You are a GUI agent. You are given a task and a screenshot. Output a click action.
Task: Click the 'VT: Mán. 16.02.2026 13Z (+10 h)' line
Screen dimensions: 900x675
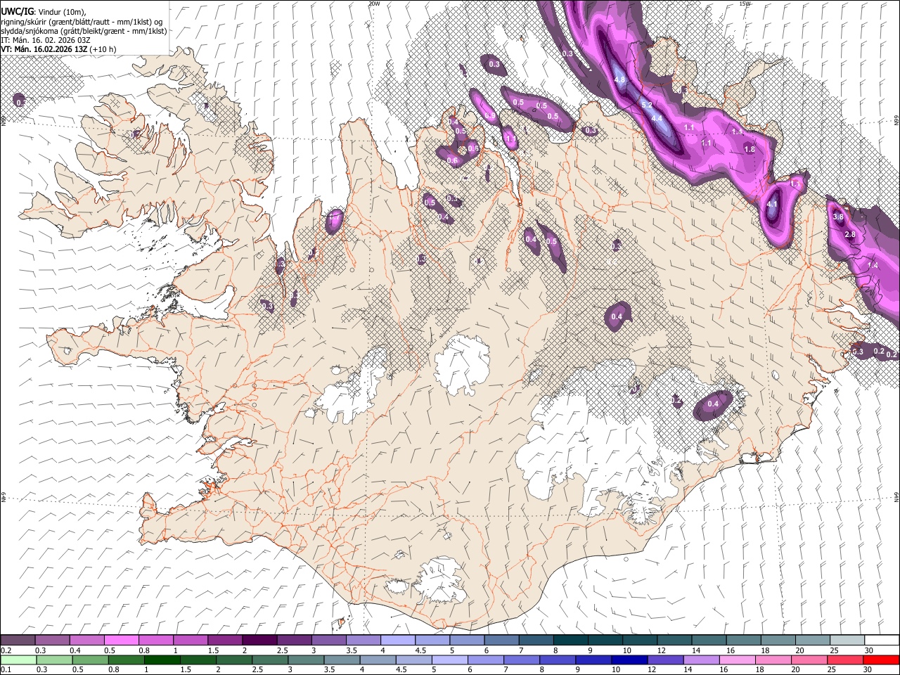point(59,49)
